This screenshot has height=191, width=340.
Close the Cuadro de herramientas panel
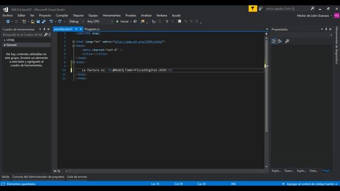[x=48, y=29]
